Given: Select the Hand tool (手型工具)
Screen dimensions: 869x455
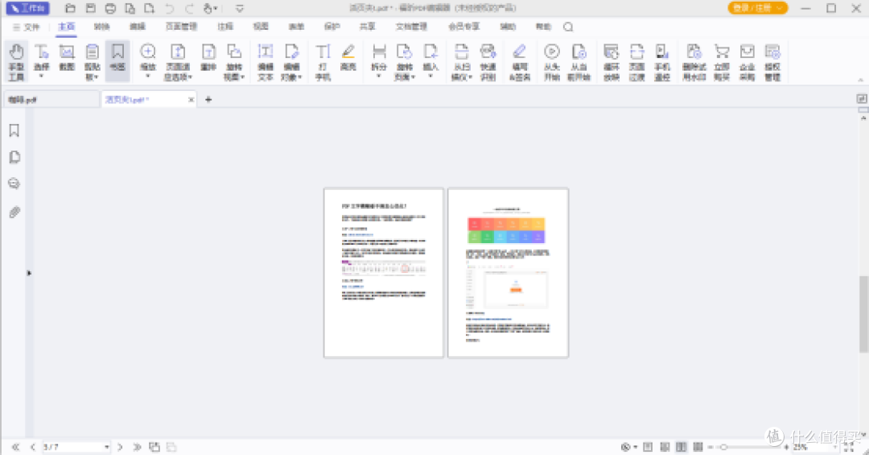Looking at the screenshot, I should click(16, 61).
